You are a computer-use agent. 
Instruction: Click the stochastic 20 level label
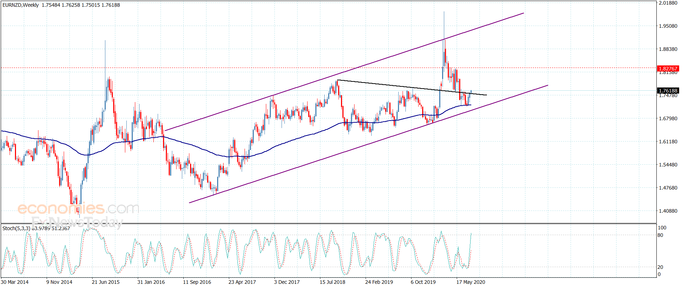pyautogui.click(x=661, y=267)
